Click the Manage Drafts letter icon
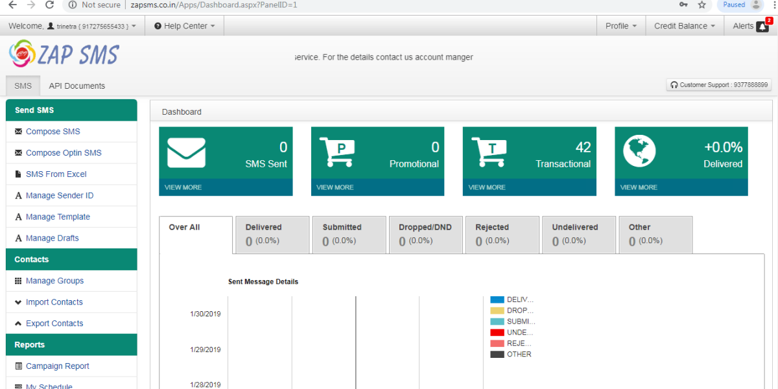Viewport: 778px width, 389px height. pos(18,239)
